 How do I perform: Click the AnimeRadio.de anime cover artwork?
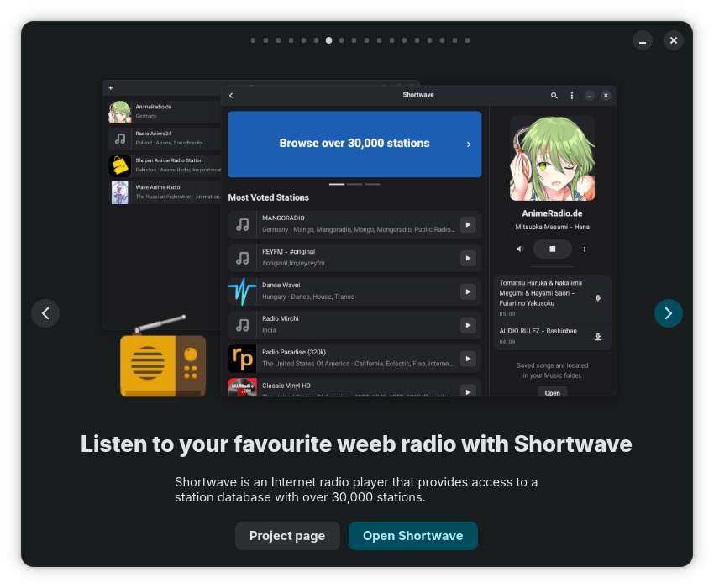click(x=552, y=158)
